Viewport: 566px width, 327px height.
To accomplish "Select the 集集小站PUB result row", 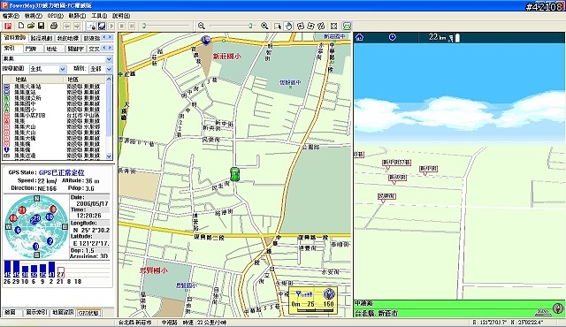I will click(x=54, y=115).
